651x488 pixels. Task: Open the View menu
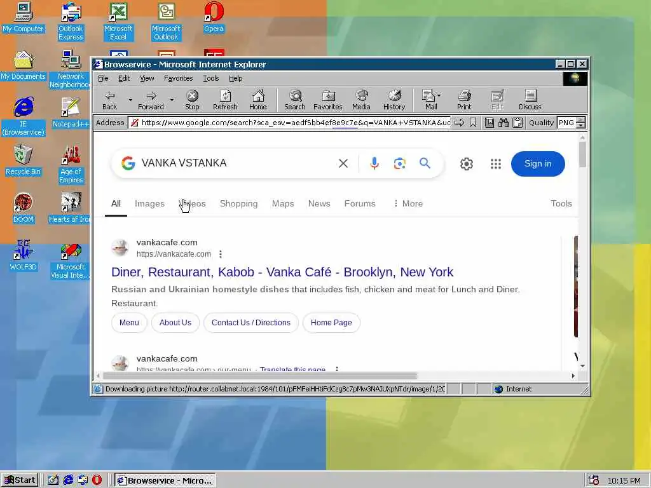pyautogui.click(x=147, y=78)
